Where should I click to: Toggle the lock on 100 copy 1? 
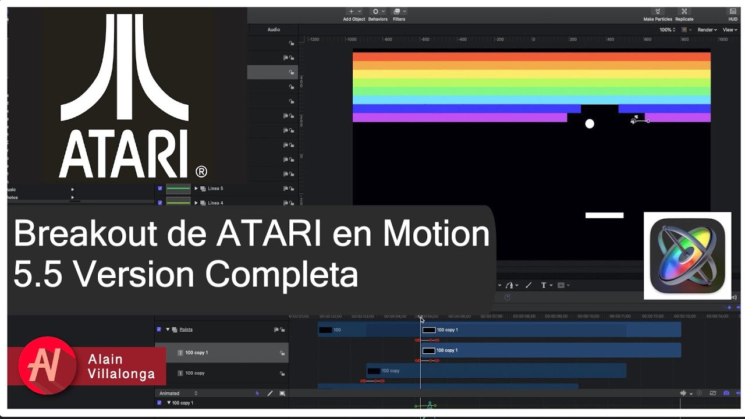282,353
